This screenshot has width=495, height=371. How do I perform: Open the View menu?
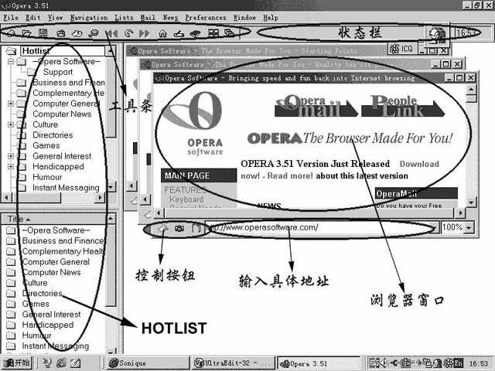55,18
